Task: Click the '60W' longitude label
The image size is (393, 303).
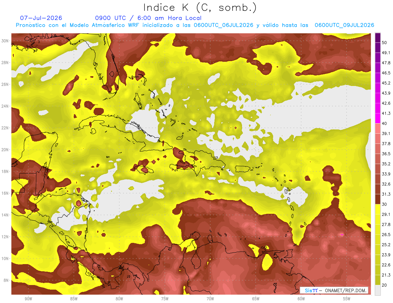Action: (301, 299)
